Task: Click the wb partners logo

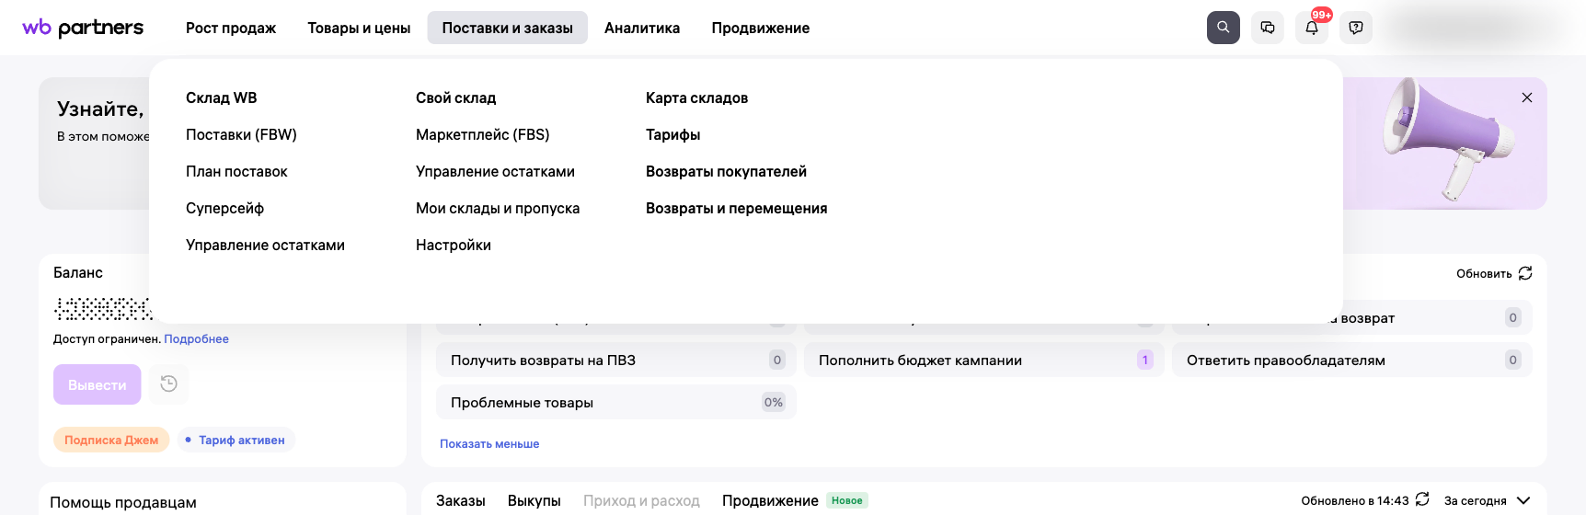Action: pos(83,28)
